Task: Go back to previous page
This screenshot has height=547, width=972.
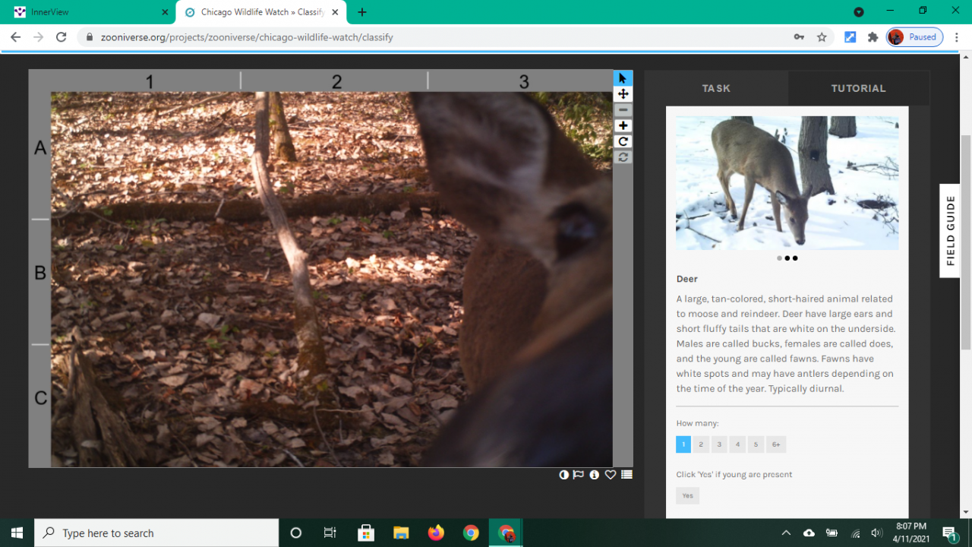Action: [x=16, y=36]
